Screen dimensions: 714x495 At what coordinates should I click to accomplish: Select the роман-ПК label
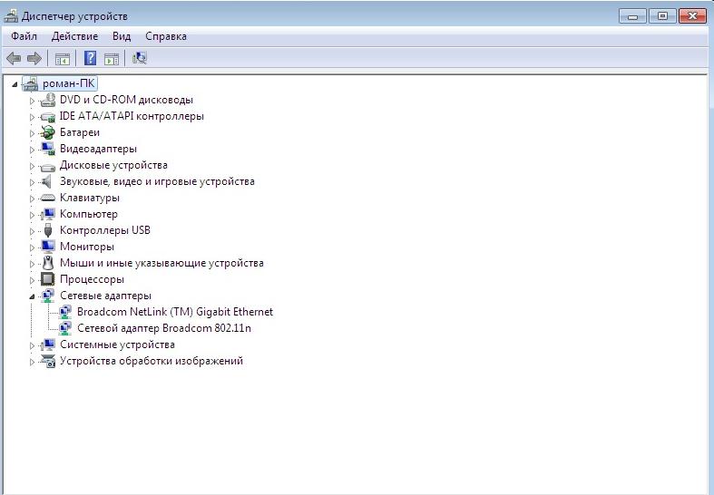(69, 83)
